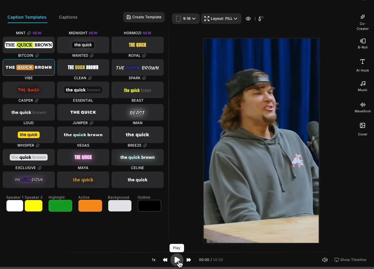
Task: Open the Co-Creator panel
Action: 362,22
